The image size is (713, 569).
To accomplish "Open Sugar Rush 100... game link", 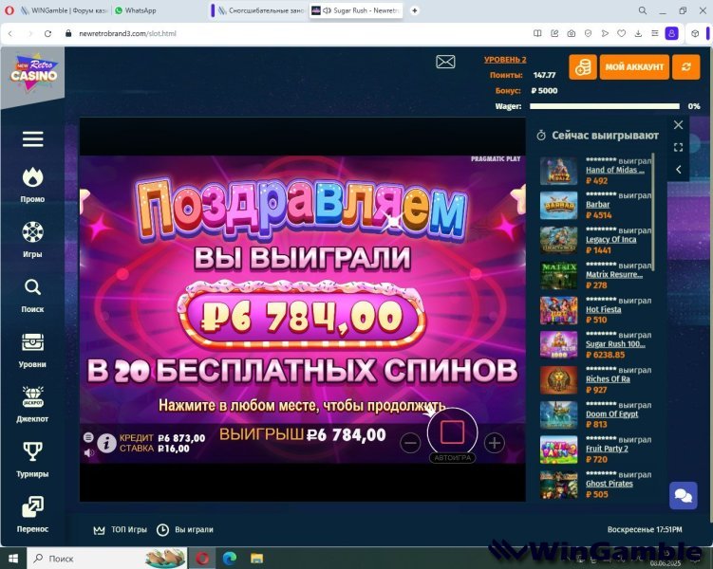I will 615,343.
